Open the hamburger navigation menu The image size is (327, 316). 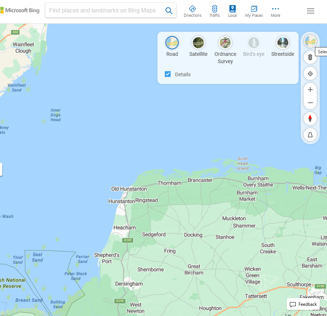tap(310, 11)
